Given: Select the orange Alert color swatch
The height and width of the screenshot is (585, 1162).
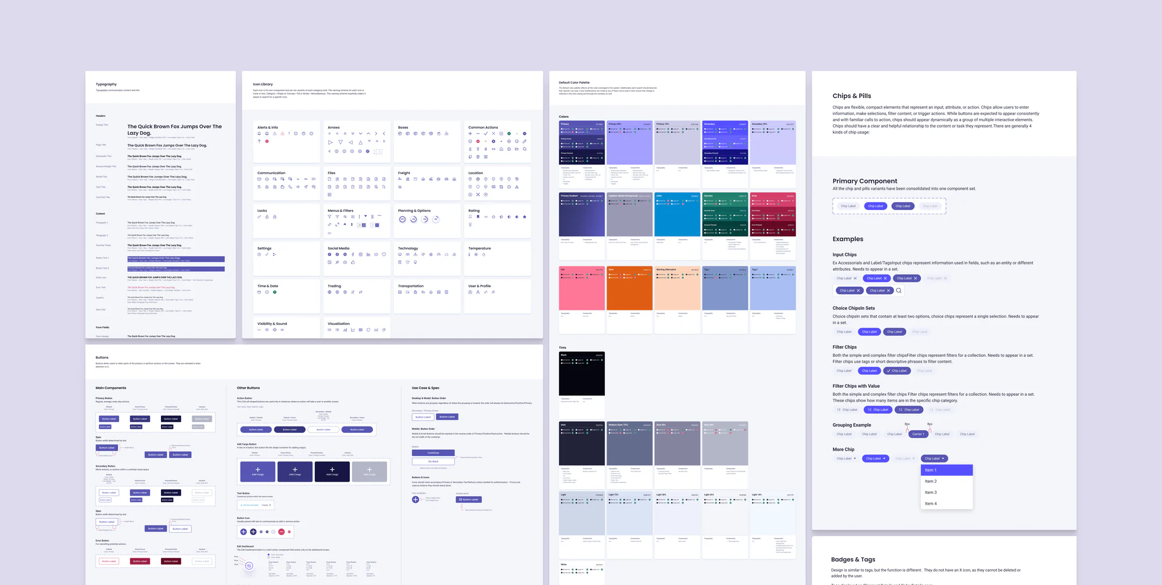Looking at the screenshot, I should click(x=629, y=288).
